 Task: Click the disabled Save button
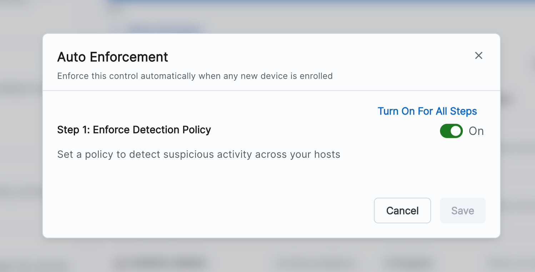point(462,211)
